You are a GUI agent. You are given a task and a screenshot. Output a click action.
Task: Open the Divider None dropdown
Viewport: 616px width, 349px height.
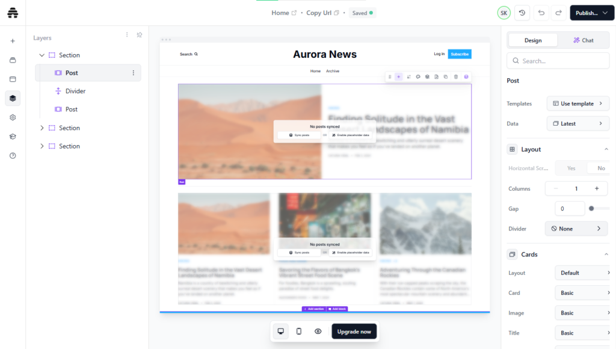(576, 229)
